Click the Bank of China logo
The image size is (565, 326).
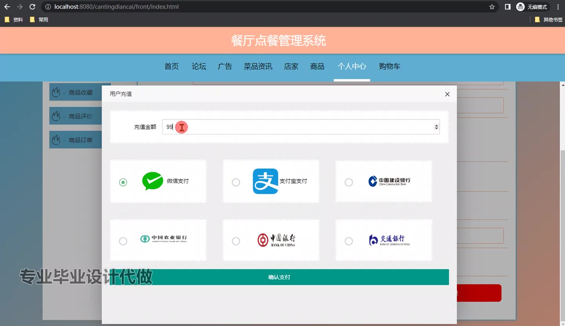click(x=276, y=240)
